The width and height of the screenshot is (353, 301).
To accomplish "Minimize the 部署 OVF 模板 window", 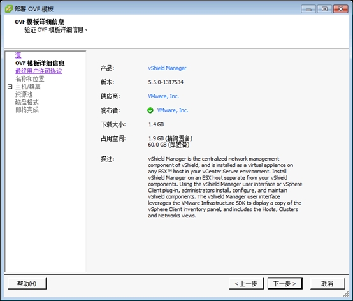I will [308, 9].
